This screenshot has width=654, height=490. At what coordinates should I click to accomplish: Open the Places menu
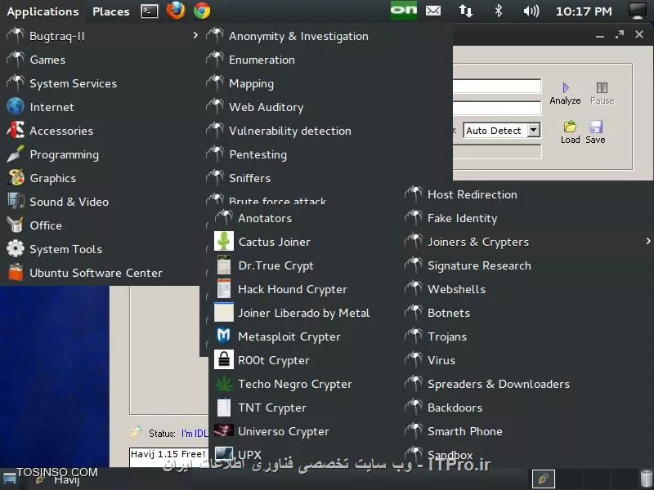111,11
